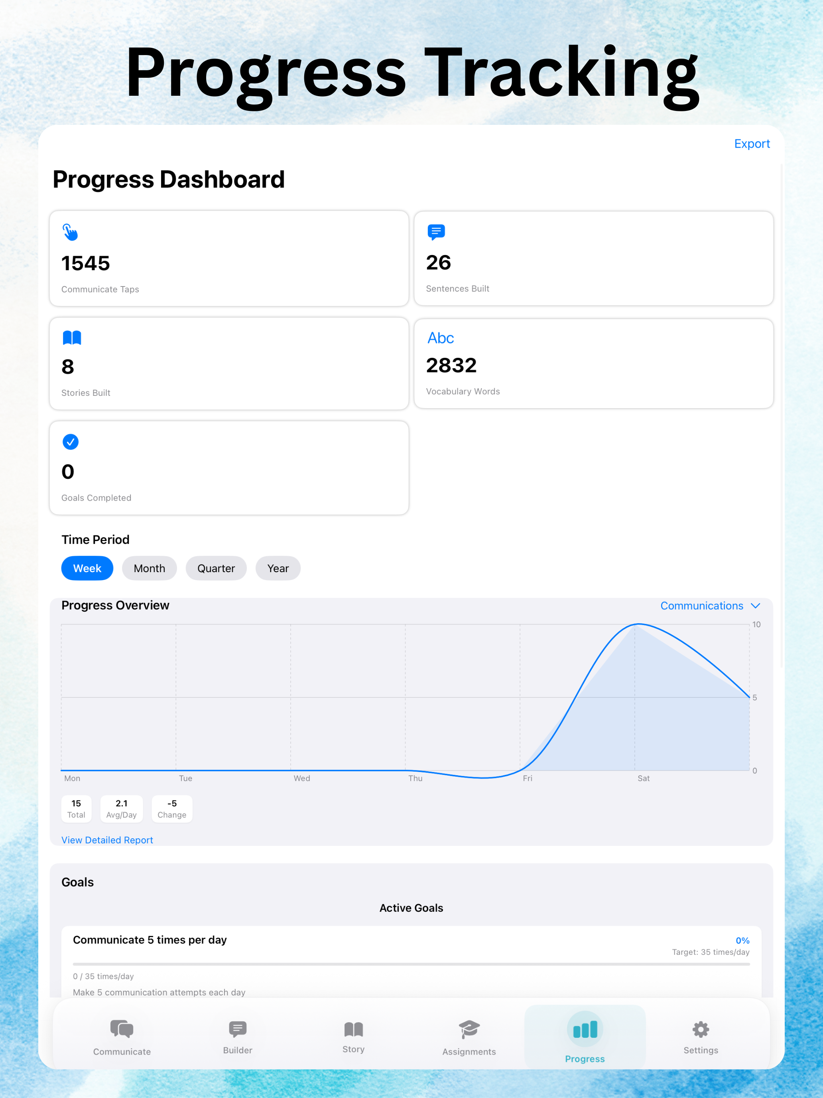823x1098 pixels.
Task: Click the Goals Completed card value 0
Action: point(67,472)
